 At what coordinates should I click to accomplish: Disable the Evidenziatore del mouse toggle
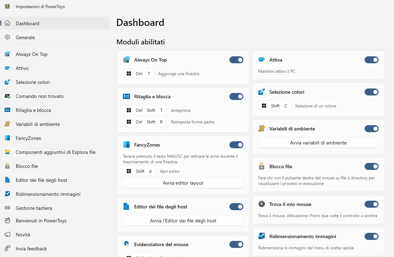tap(236, 244)
